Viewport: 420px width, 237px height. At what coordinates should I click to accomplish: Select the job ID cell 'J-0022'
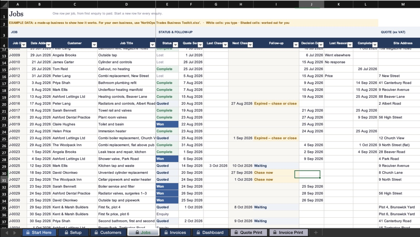tap(17, 145)
